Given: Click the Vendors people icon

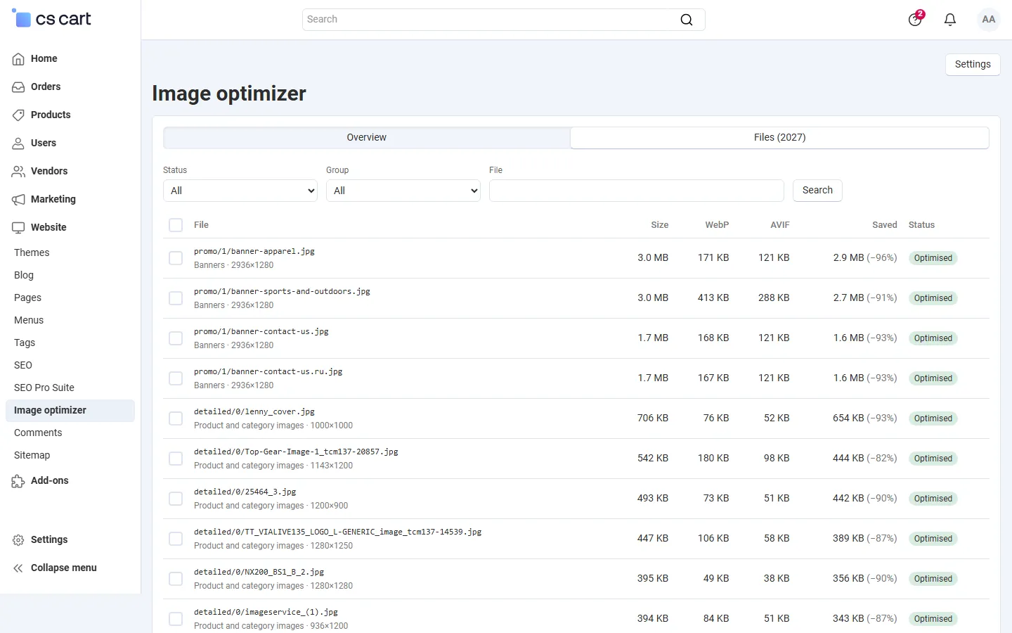Looking at the screenshot, I should tap(18, 172).
